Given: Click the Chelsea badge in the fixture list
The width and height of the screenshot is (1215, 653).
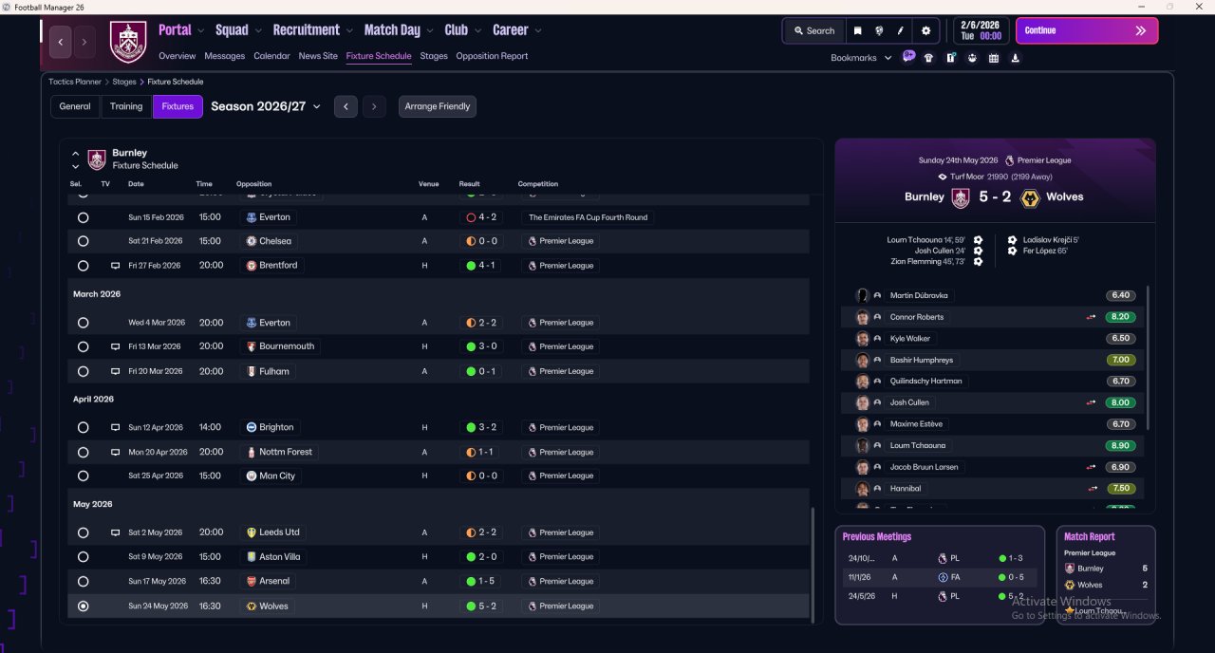Looking at the screenshot, I should tap(251, 241).
